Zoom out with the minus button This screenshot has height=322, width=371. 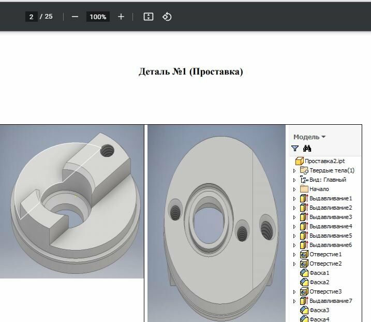click(75, 17)
